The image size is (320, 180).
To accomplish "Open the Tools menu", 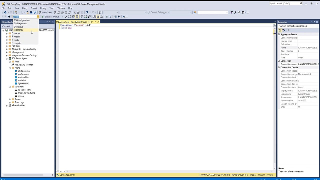I will (52, 8).
